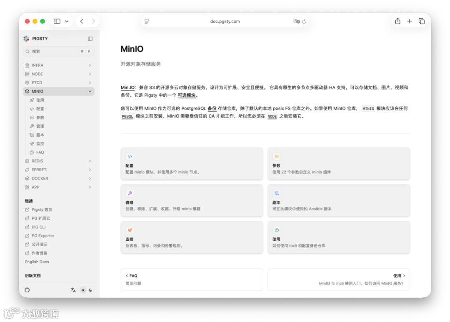Select the MINIO sidebar item
Image resolution: width=450 pixels, height=322 pixels.
click(59, 91)
